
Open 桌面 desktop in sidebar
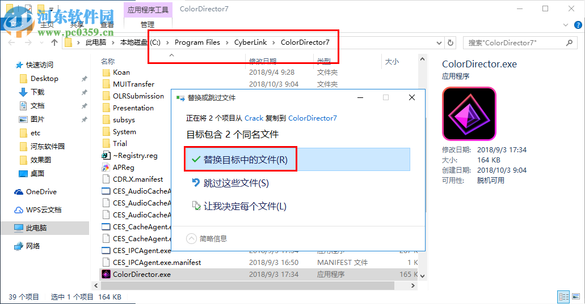[37, 173]
